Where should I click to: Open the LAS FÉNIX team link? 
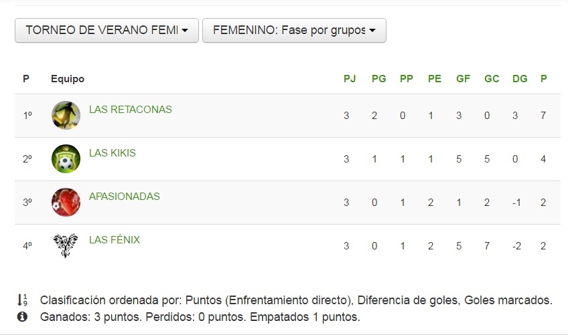tap(115, 239)
